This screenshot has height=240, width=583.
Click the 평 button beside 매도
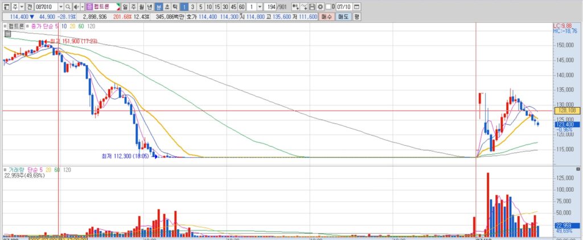point(356,16)
